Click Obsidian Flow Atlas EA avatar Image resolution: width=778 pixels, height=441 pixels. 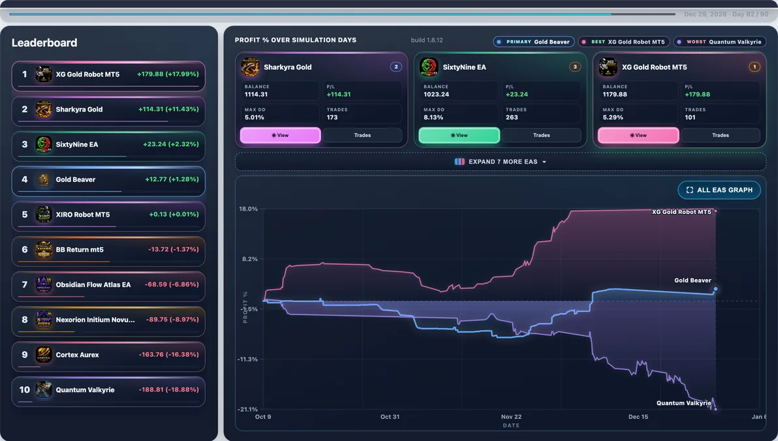44,284
